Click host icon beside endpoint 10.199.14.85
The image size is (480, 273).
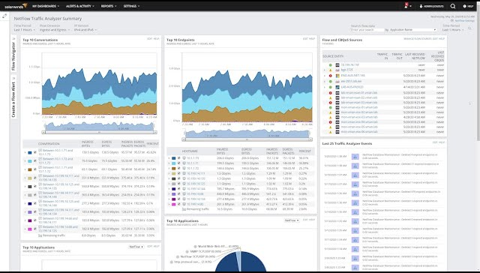point(184,204)
